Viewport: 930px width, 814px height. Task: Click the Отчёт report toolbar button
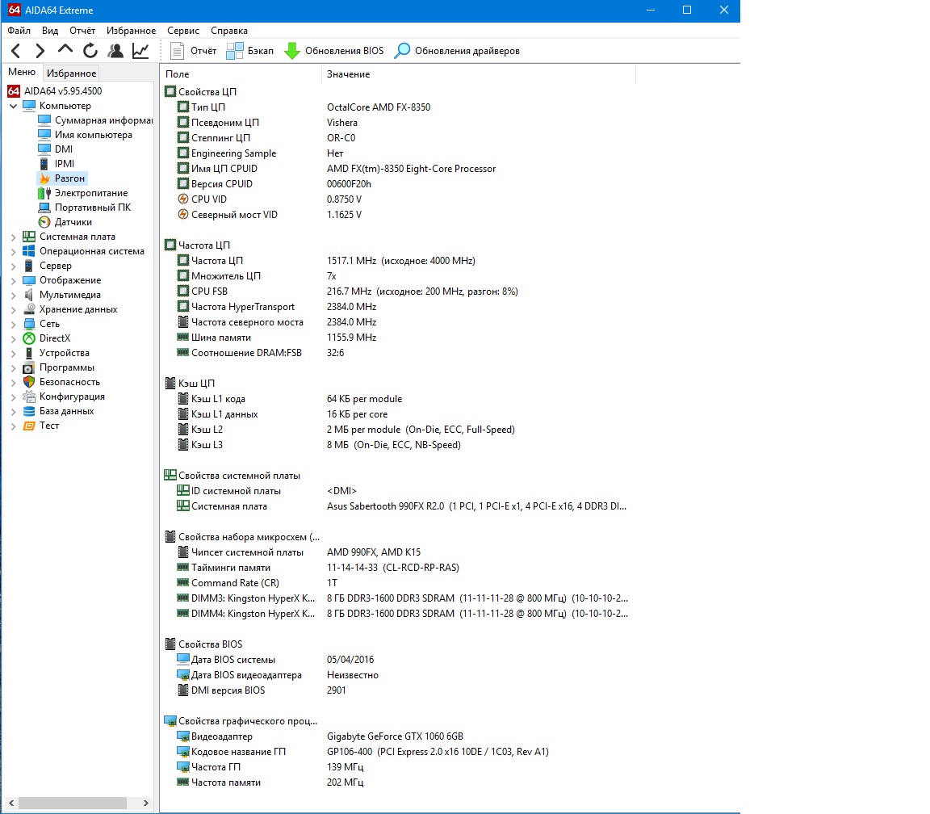[x=194, y=51]
